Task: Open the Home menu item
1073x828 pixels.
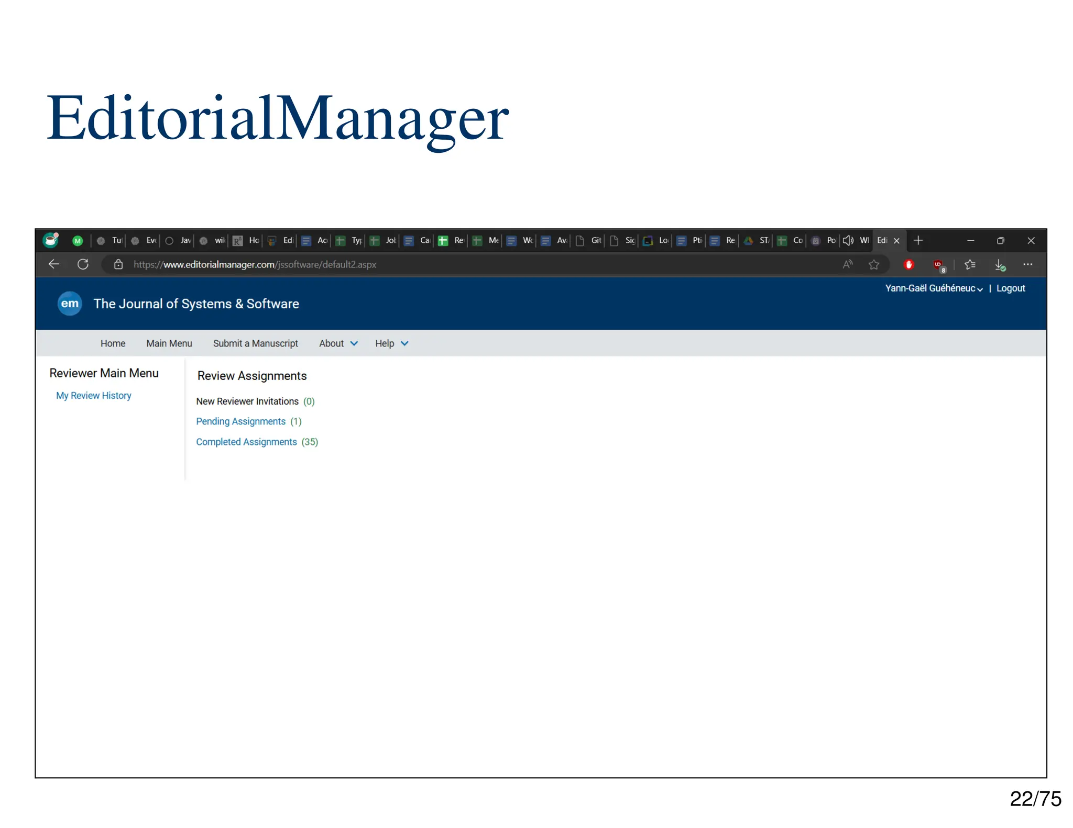Action: (113, 343)
